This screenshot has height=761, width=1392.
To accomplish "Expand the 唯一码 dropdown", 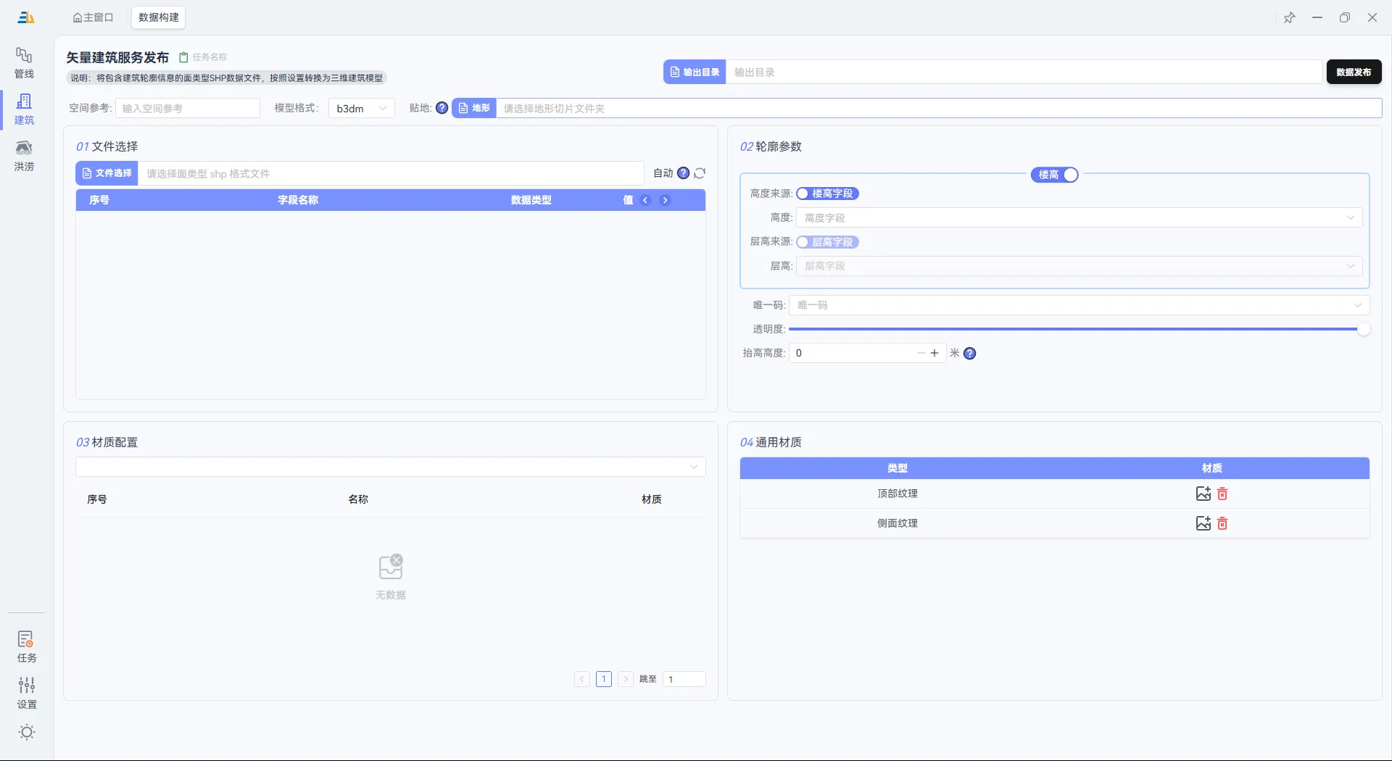I will [1079, 305].
